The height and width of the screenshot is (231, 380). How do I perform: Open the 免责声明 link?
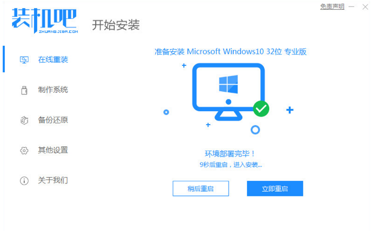click(x=332, y=6)
